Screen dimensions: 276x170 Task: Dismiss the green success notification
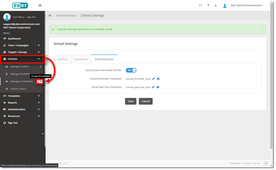[262, 29]
